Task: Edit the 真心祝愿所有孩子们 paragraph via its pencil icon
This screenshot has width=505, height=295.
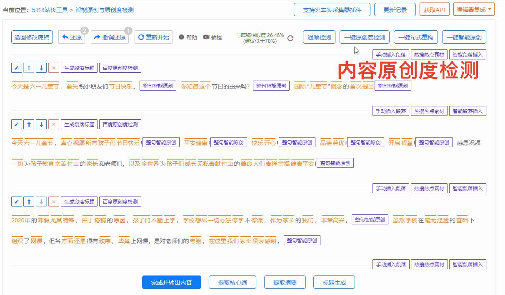Action: [x=17, y=124]
